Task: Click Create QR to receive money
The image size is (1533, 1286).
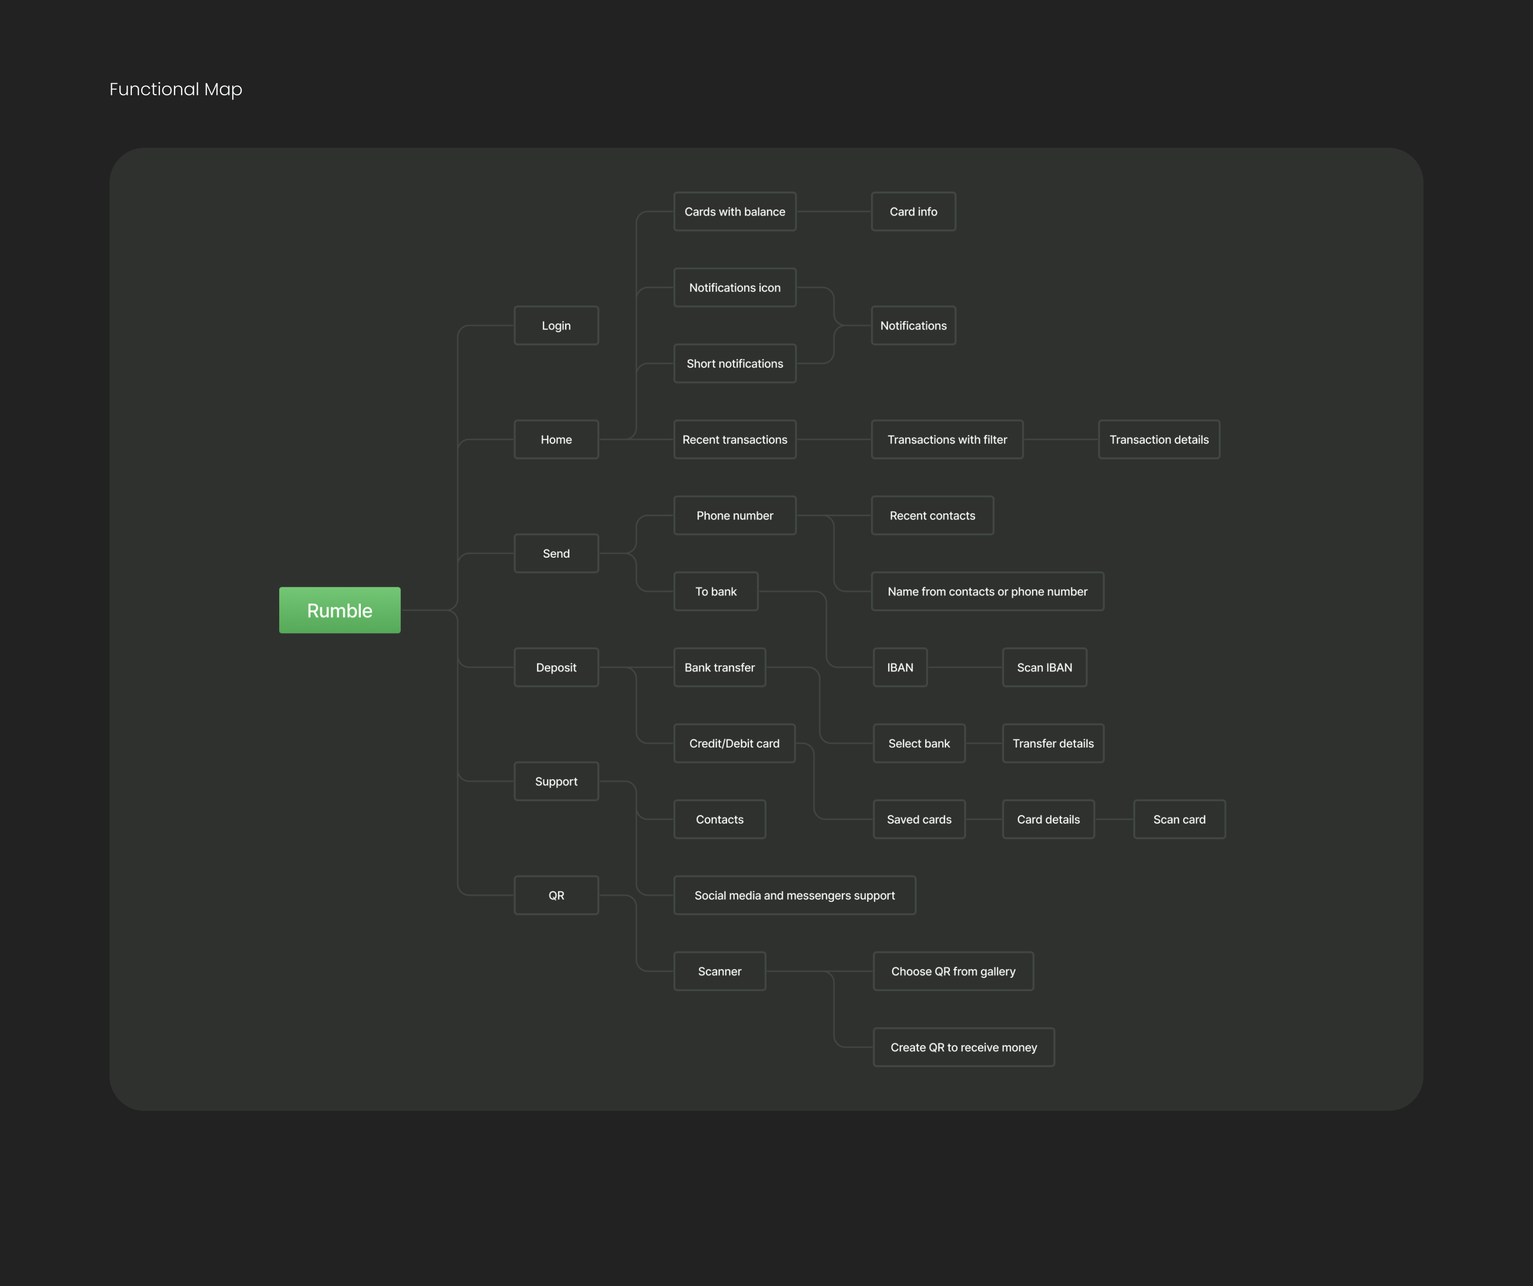Action: pos(963,1047)
